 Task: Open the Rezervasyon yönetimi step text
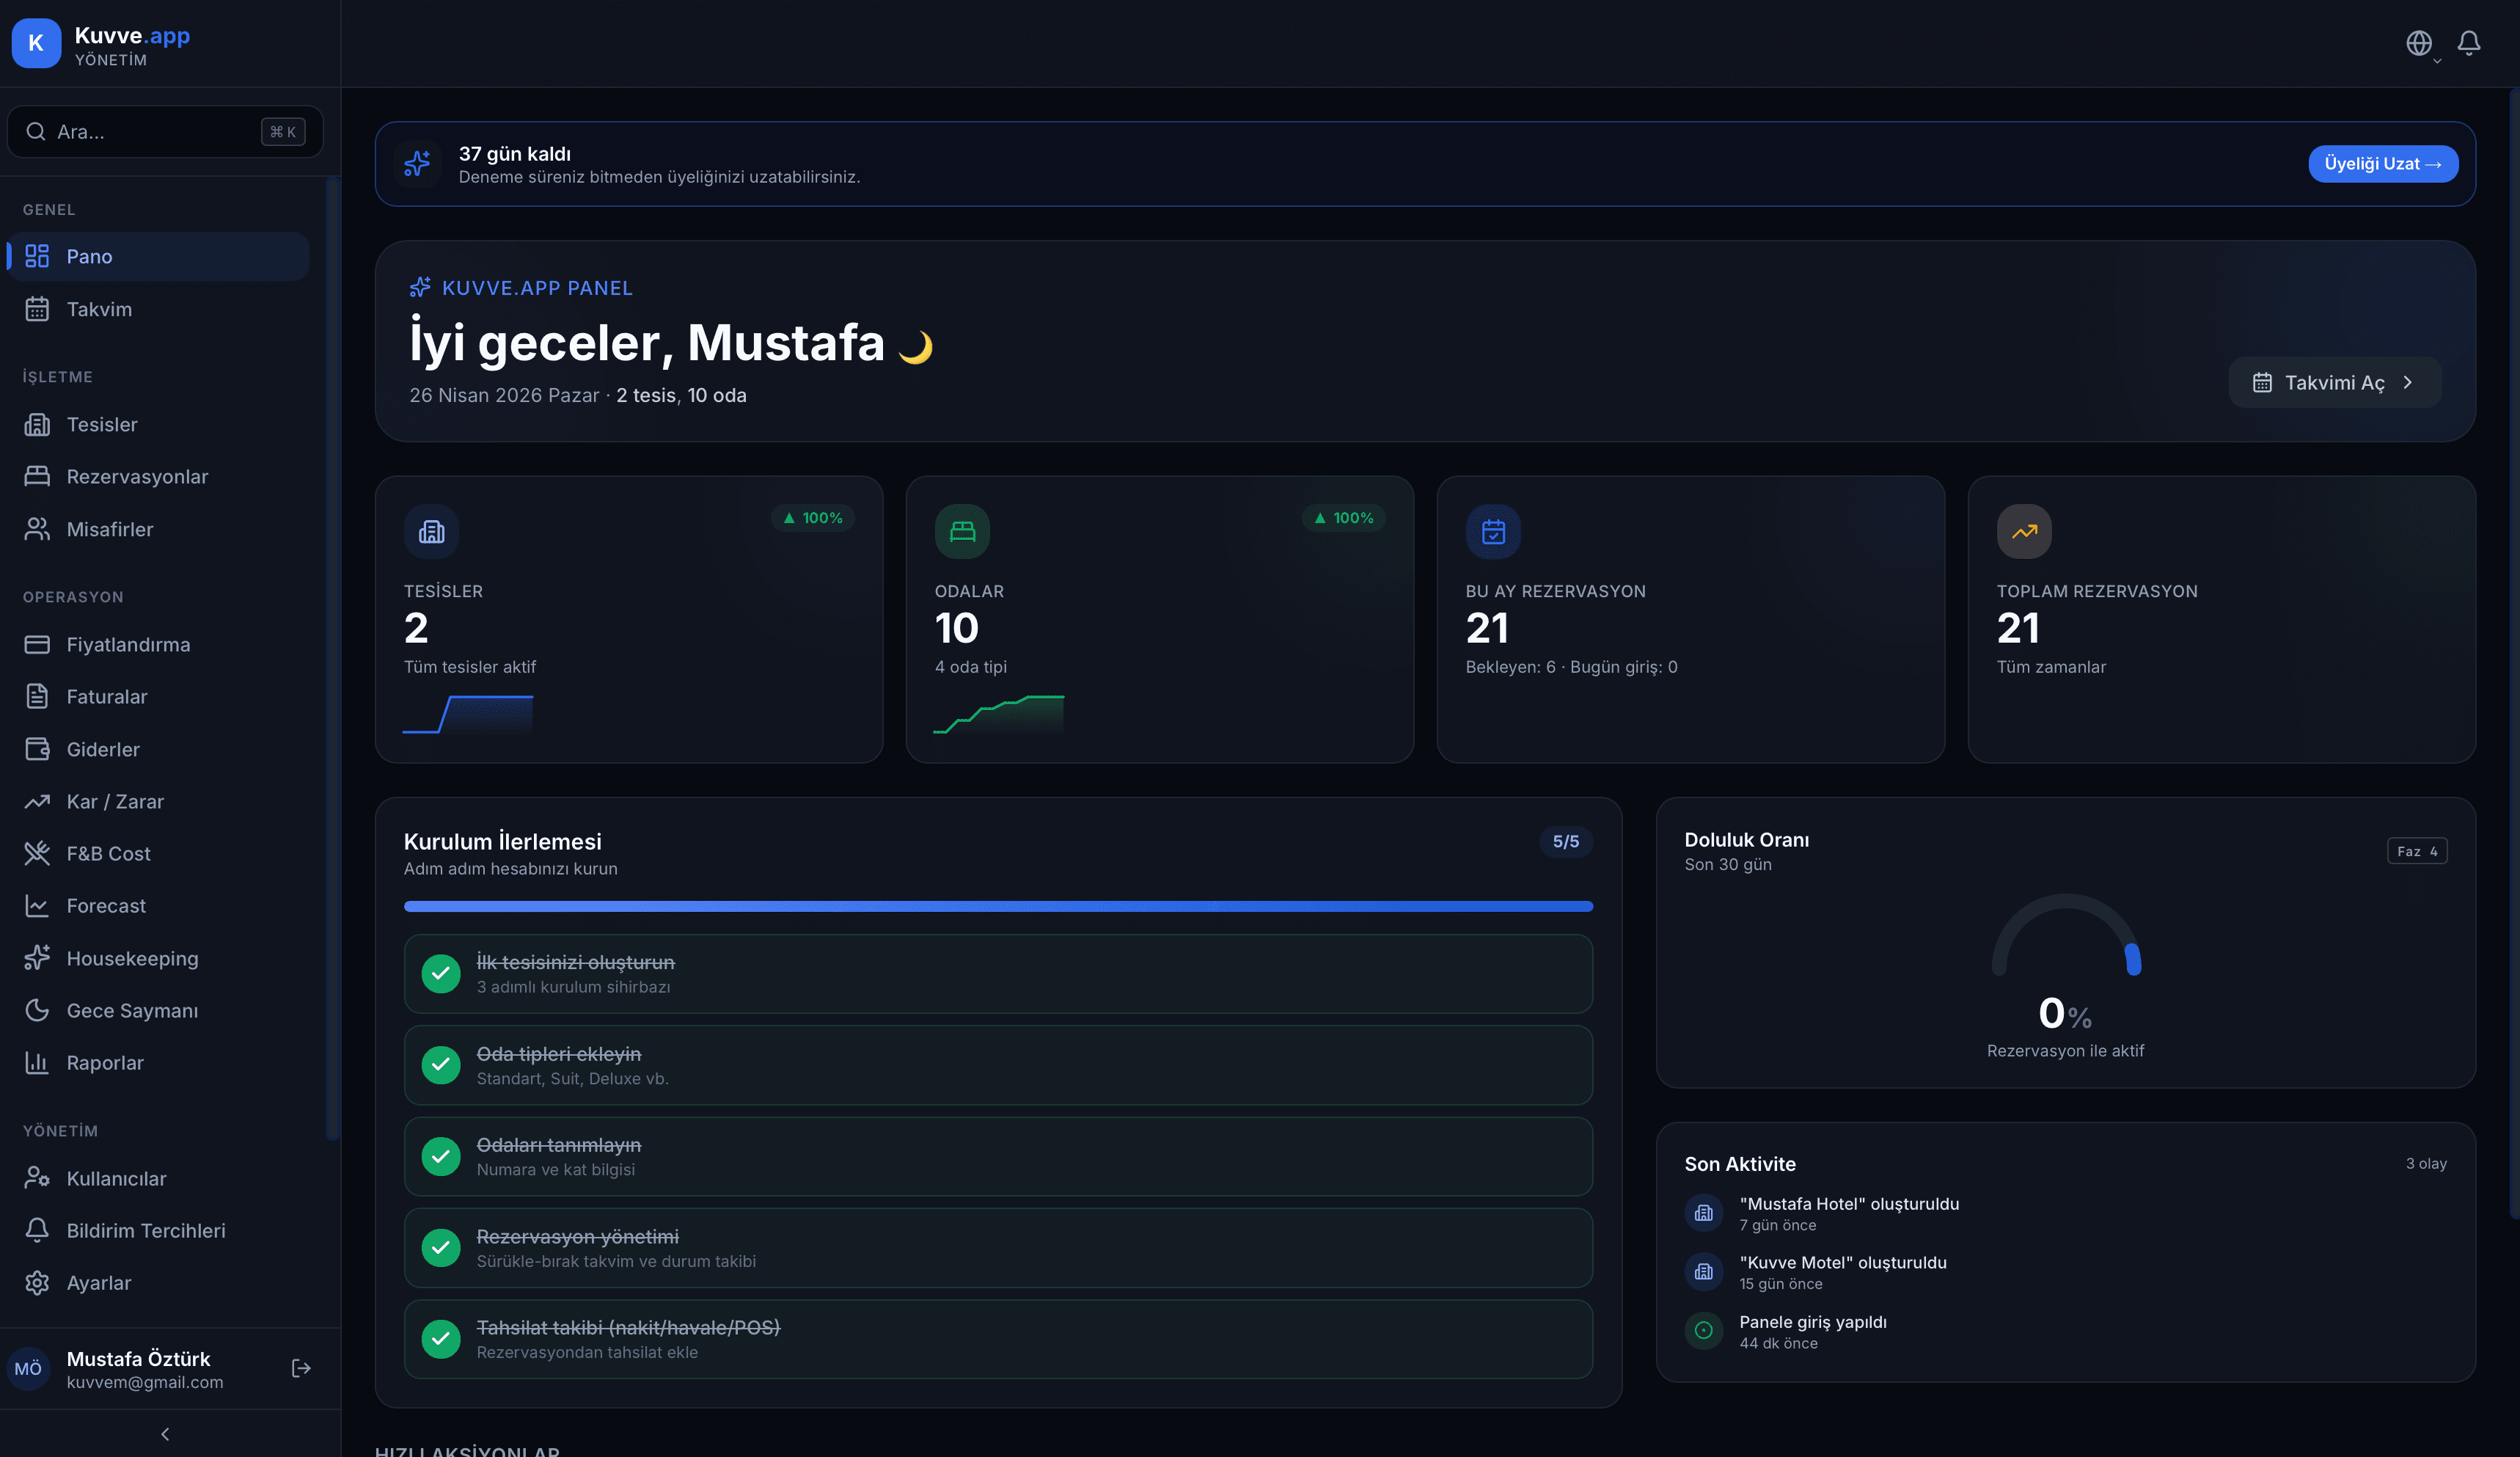coord(577,1236)
